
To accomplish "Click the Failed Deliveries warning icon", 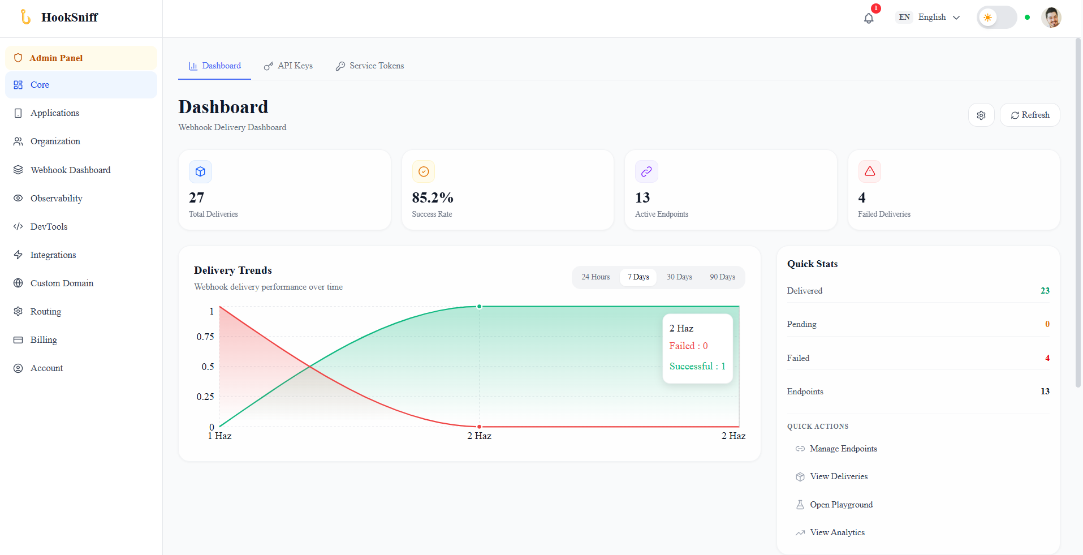I will pos(870,171).
